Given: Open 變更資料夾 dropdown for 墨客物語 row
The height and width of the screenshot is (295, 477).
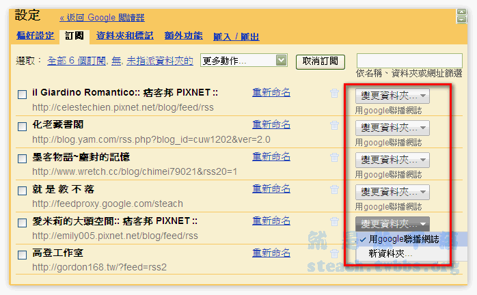Looking at the screenshot, I should click(392, 160).
